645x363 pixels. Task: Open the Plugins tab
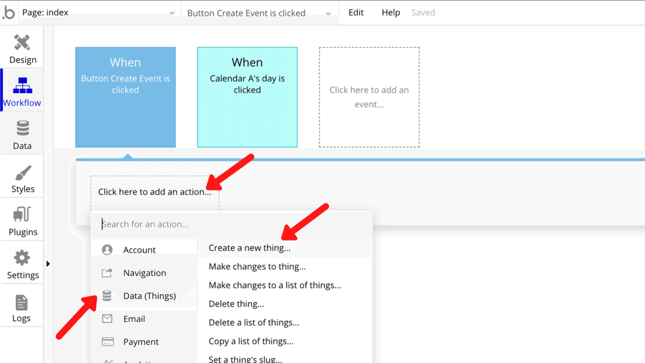click(22, 219)
